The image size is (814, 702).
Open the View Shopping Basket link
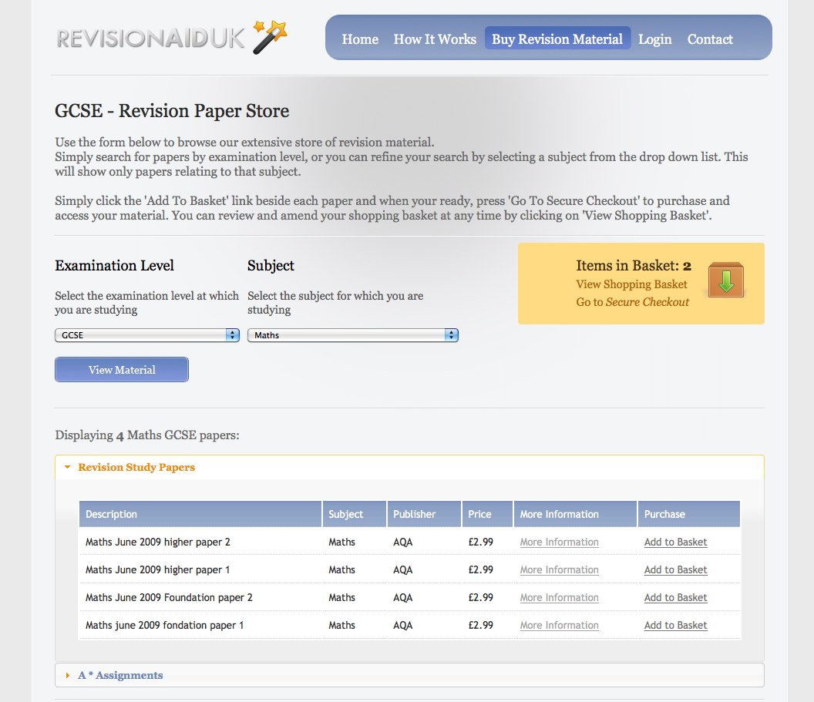click(x=631, y=284)
